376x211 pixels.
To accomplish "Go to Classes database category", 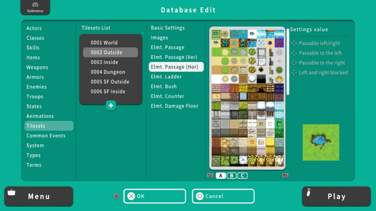I will point(35,38).
